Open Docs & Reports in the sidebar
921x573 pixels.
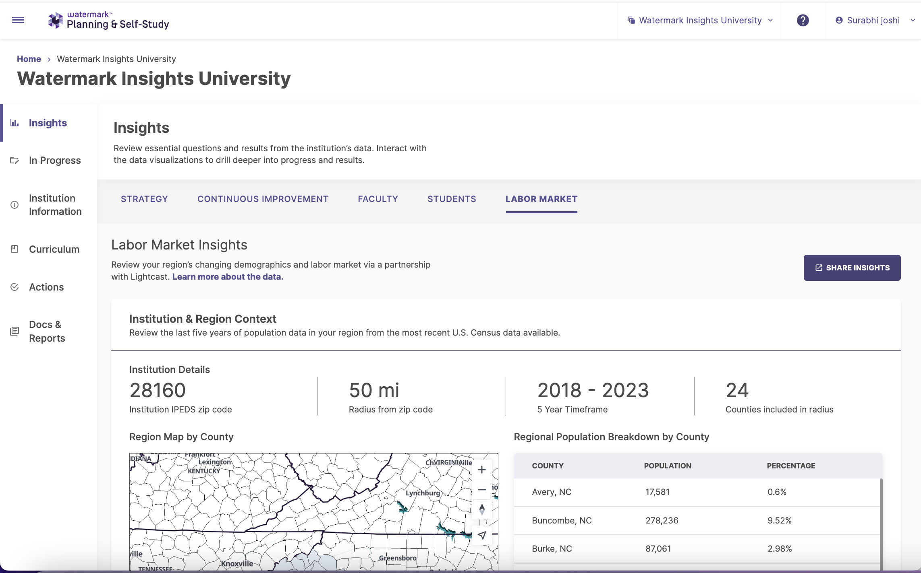48,331
